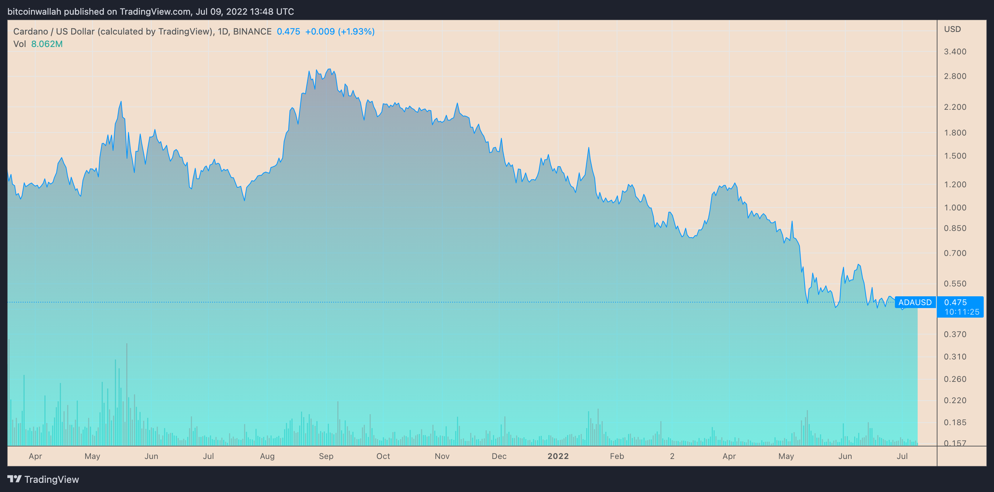This screenshot has height=492, width=994.
Task: Select the 1.000 price scale level
Action: coord(955,207)
